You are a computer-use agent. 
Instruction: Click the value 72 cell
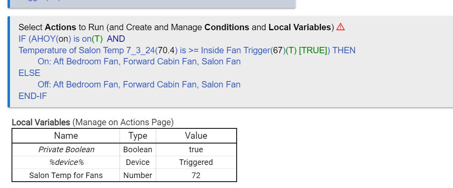[x=196, y=175]
